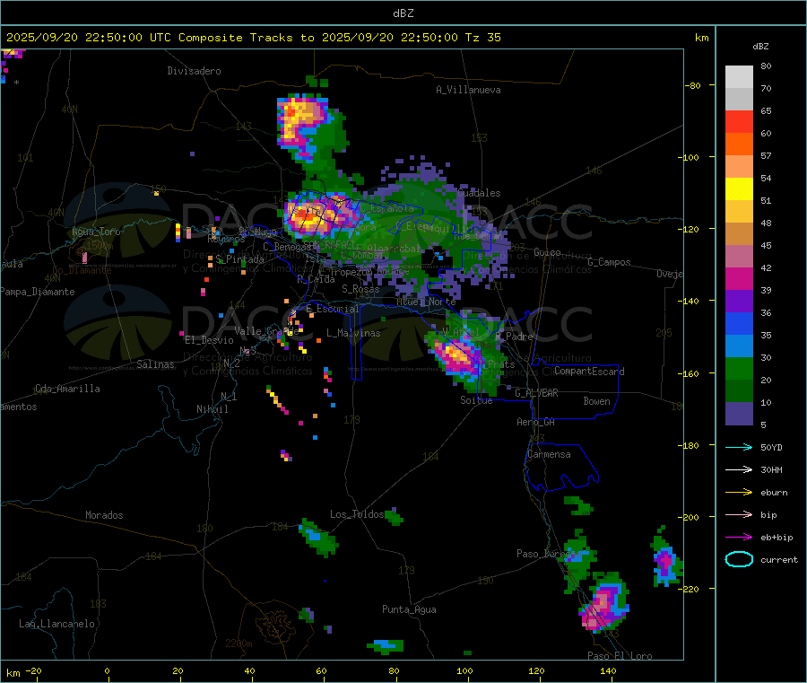Click the yellow 54 dBZ color swatch
This screenshot has height=683, width=807.
739,189
